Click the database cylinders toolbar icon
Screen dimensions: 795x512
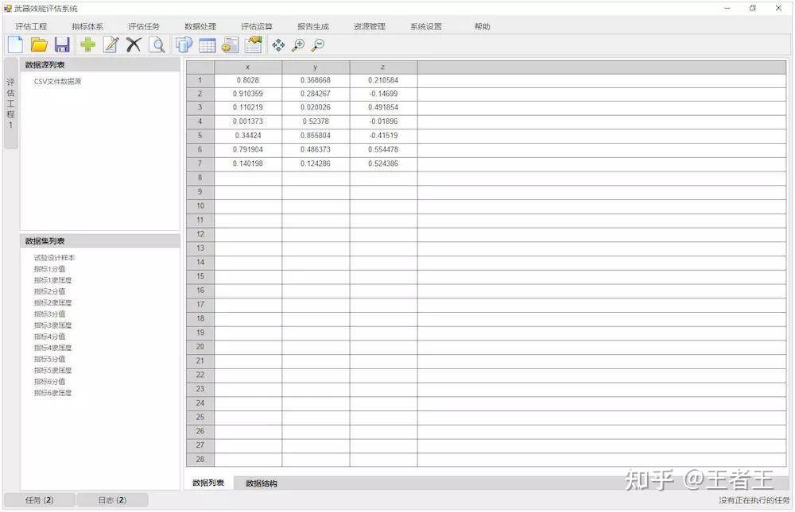pyautogui.click(x=184, y=45)
